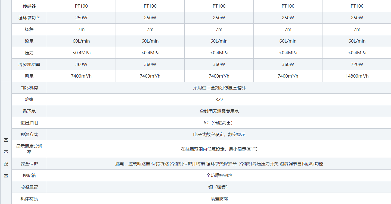Viewport: 391px width, 204px height.
Task: Select the 传感器 row label
Action: (29, 6)
